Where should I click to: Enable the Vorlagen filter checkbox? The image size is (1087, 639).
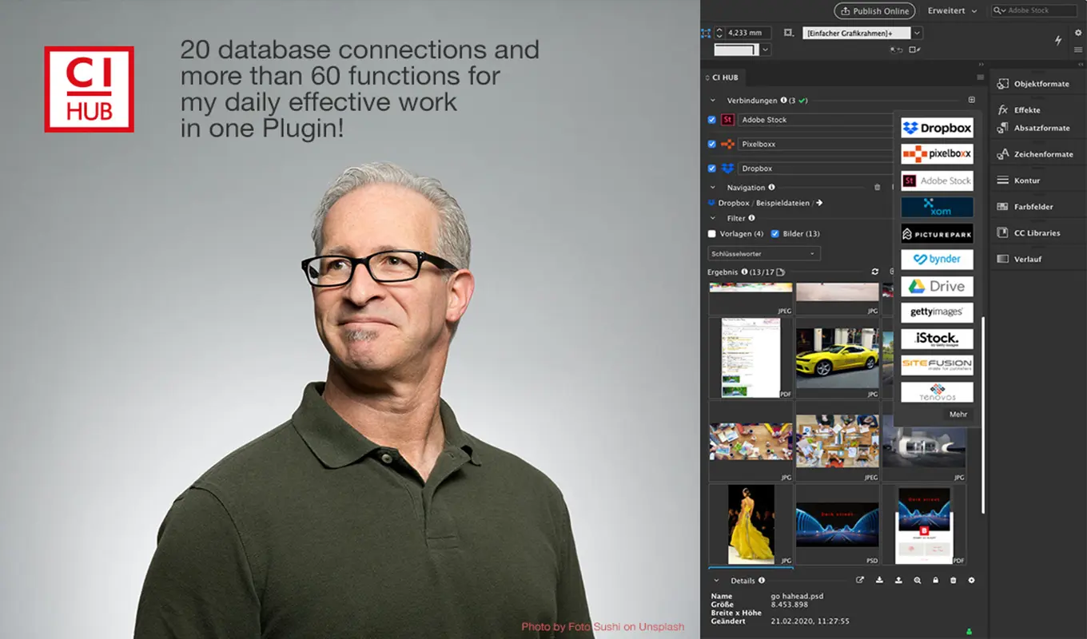(x=712, y=234)
